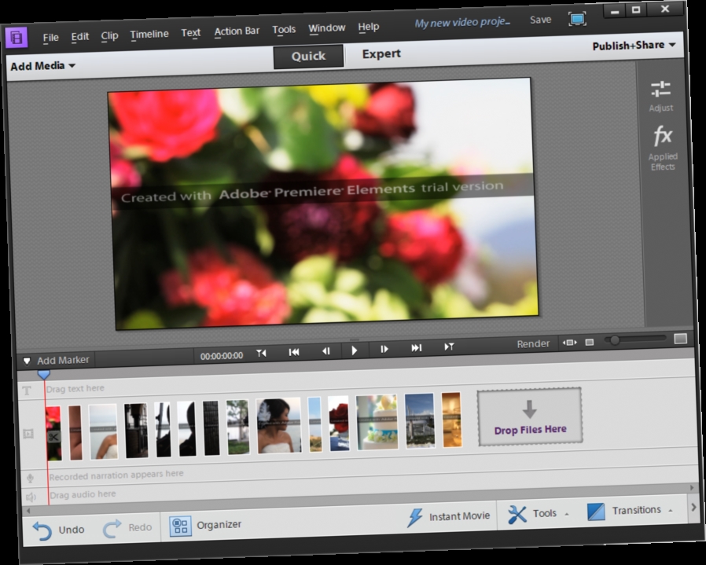Open the Tools menu in menu bar

click(284, 30)
